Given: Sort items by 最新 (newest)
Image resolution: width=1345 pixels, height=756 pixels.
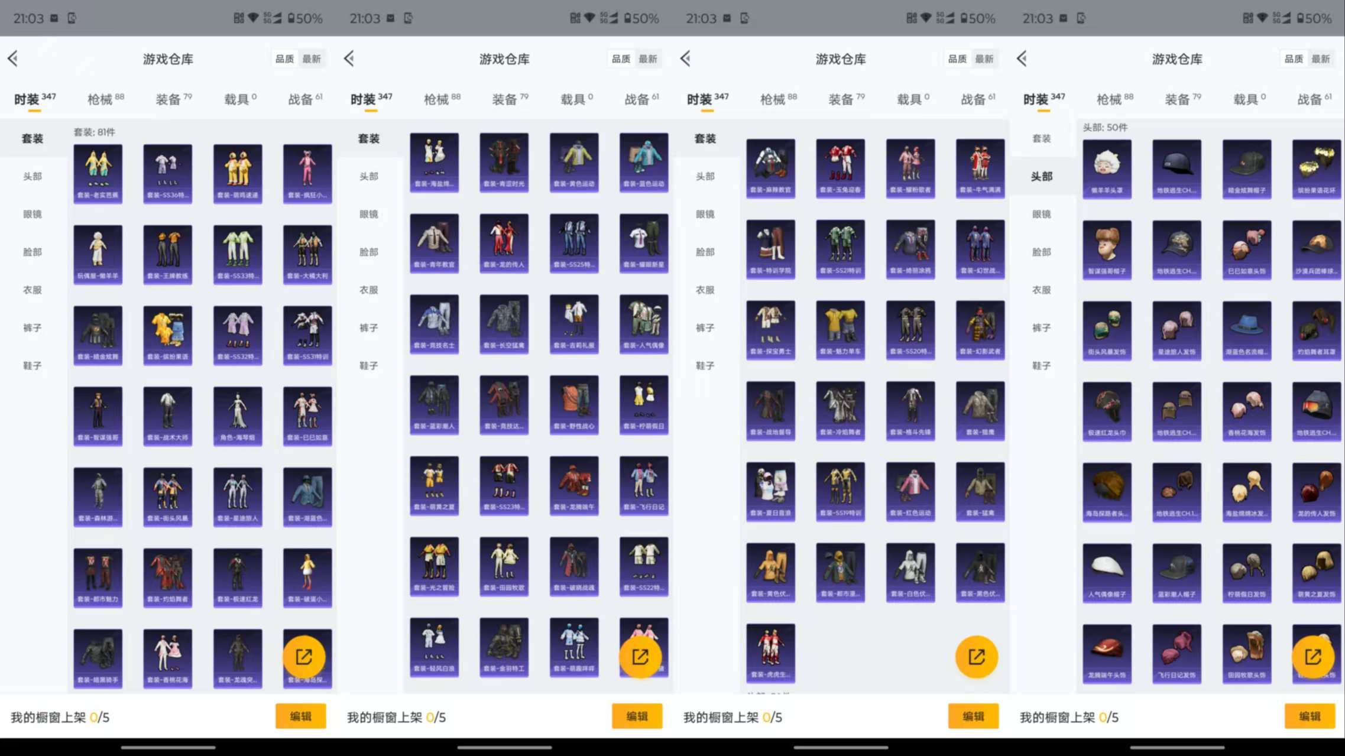Looking at the screenshot, I should pos(312,59).
